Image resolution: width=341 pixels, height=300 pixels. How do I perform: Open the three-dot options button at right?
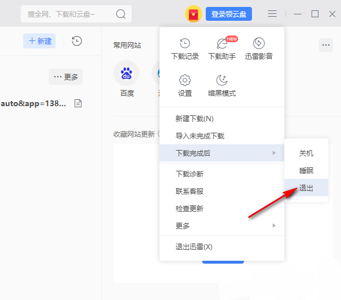pyautogui.click(x=326, y=45)
